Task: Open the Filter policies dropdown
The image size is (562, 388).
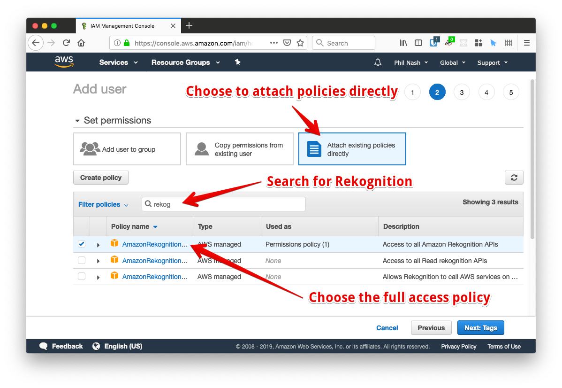Action: (103, 204)
